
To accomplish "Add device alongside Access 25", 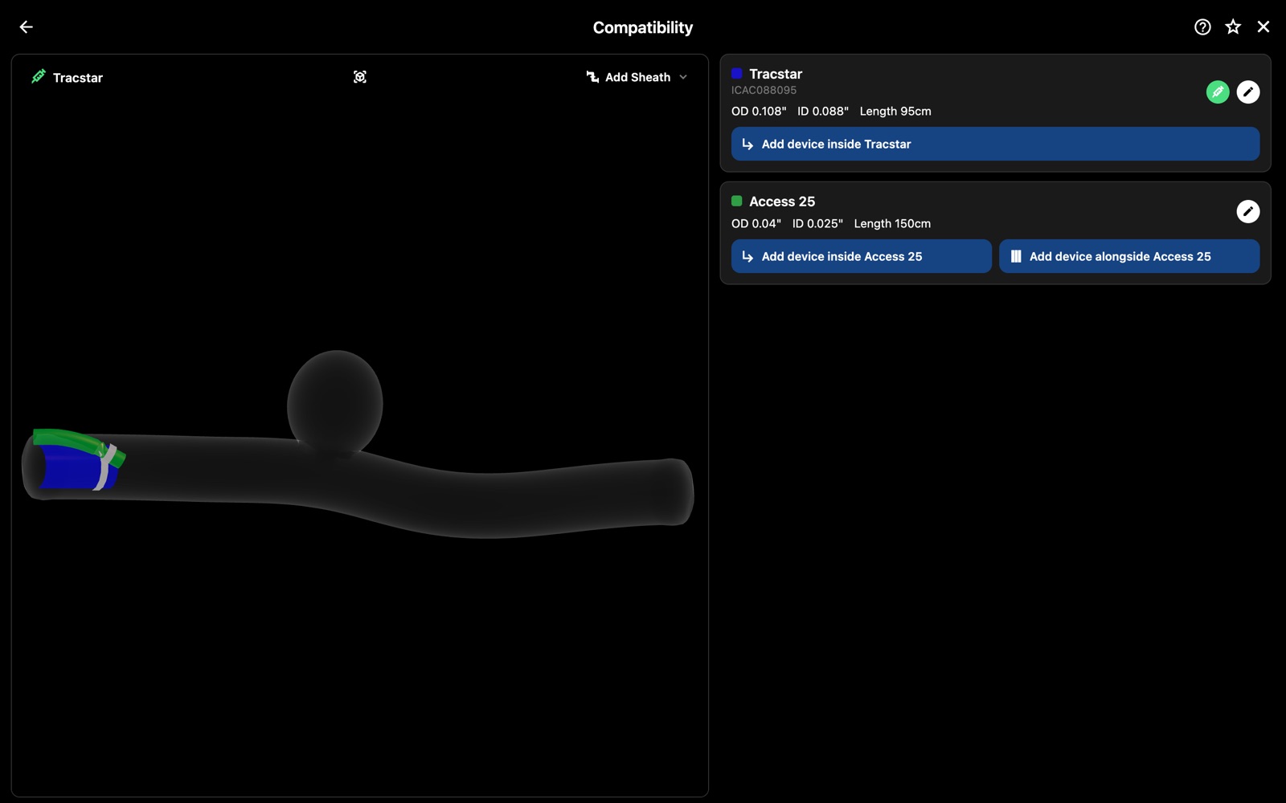I will (1129, 256).
